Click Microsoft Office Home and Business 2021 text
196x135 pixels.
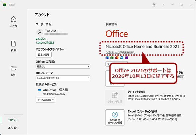(142, 47)
